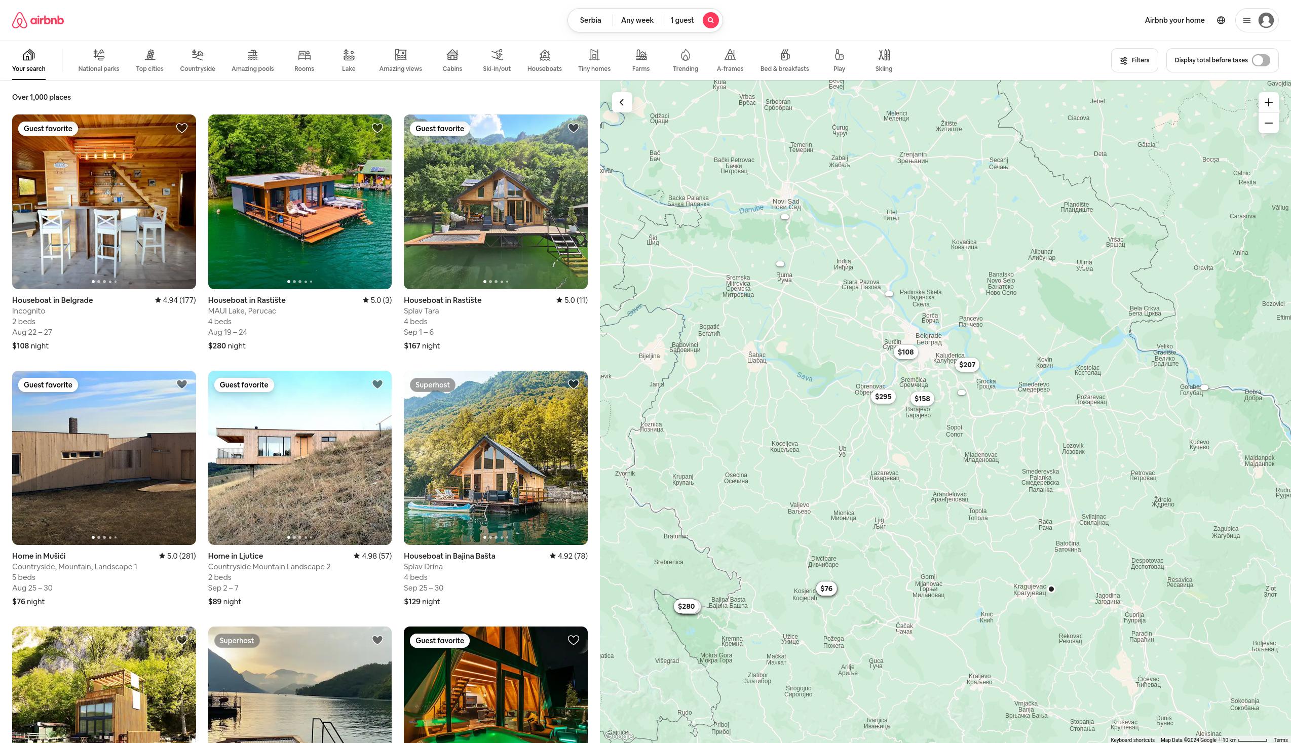Open the Home in Ljutice photo

pyautogui.click(x=299, y=458)
